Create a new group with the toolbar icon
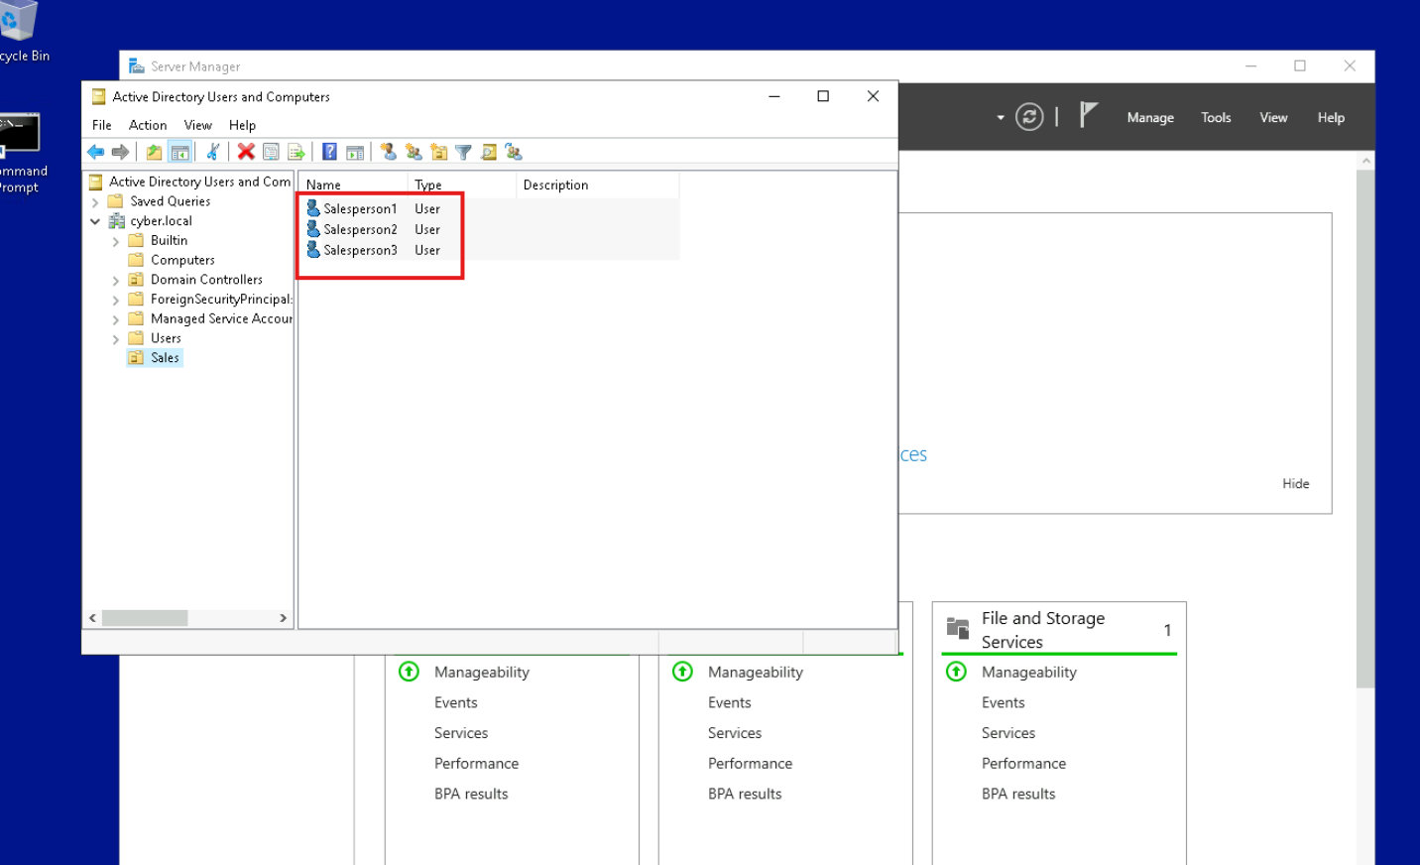The width and height of the screenshot is (1420, 865). (414, 152)
